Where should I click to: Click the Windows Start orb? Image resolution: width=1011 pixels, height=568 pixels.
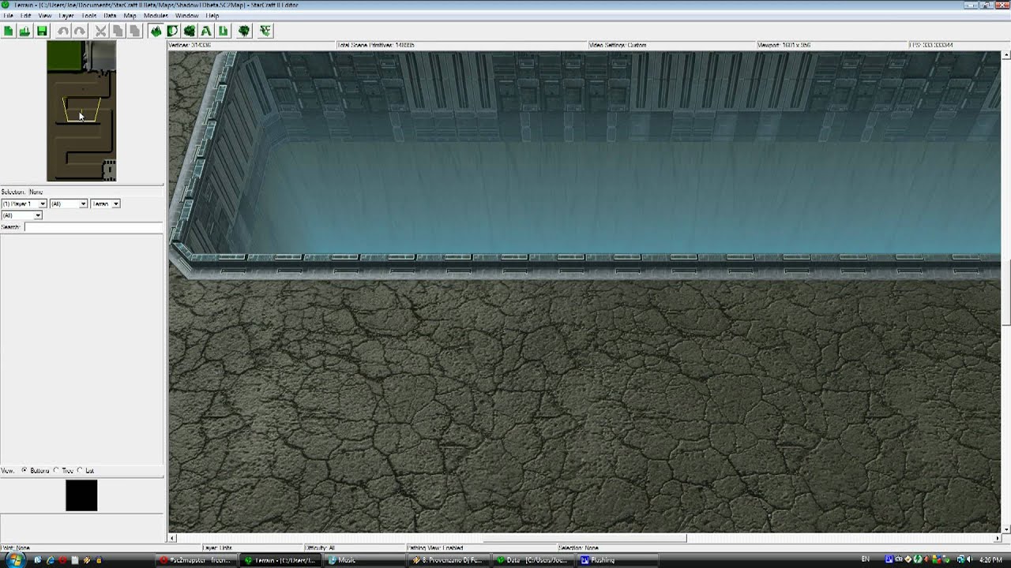[x=15, y=560]
